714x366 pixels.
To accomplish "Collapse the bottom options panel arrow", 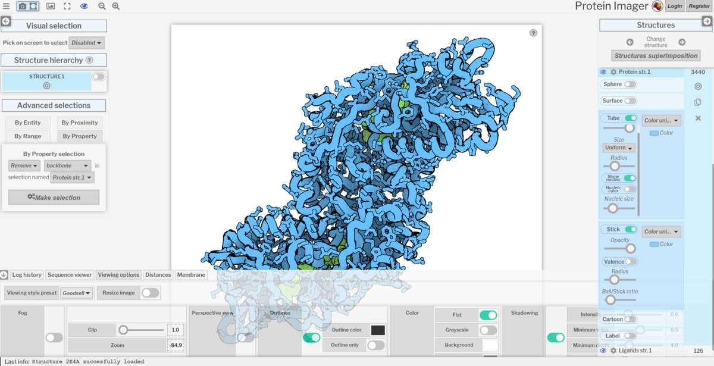I will pyautogui.click(x=4, y=275).
